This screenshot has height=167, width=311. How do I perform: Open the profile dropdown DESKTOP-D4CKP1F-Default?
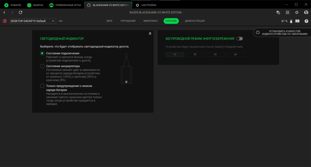click(x=33, y=21)
